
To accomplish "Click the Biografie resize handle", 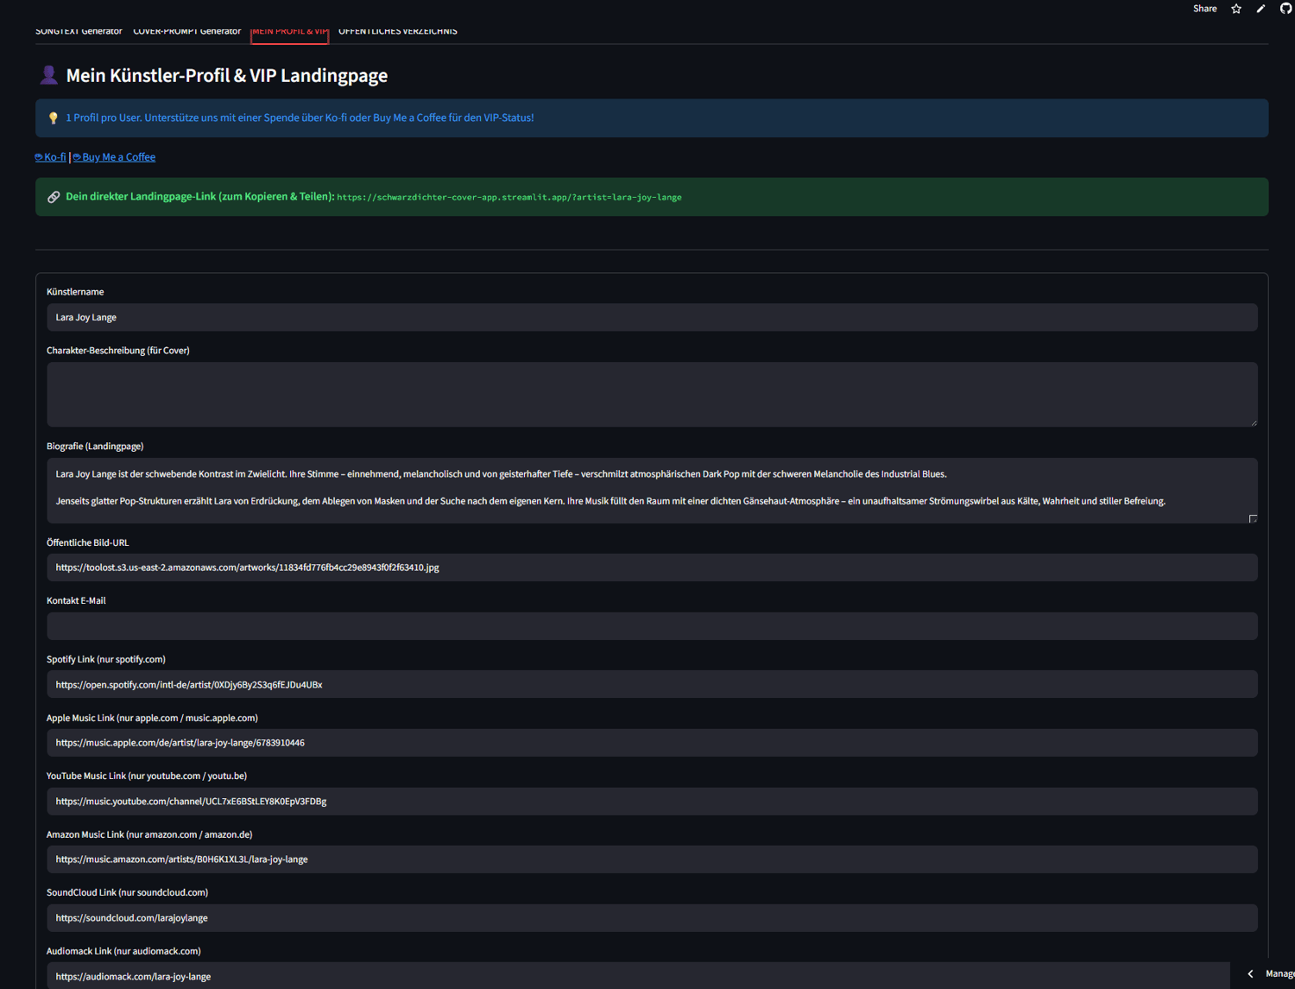I will coord(1253,518).
